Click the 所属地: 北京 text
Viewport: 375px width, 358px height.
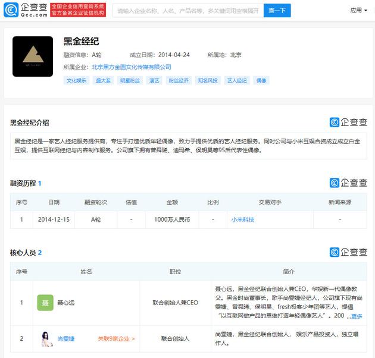224,55
